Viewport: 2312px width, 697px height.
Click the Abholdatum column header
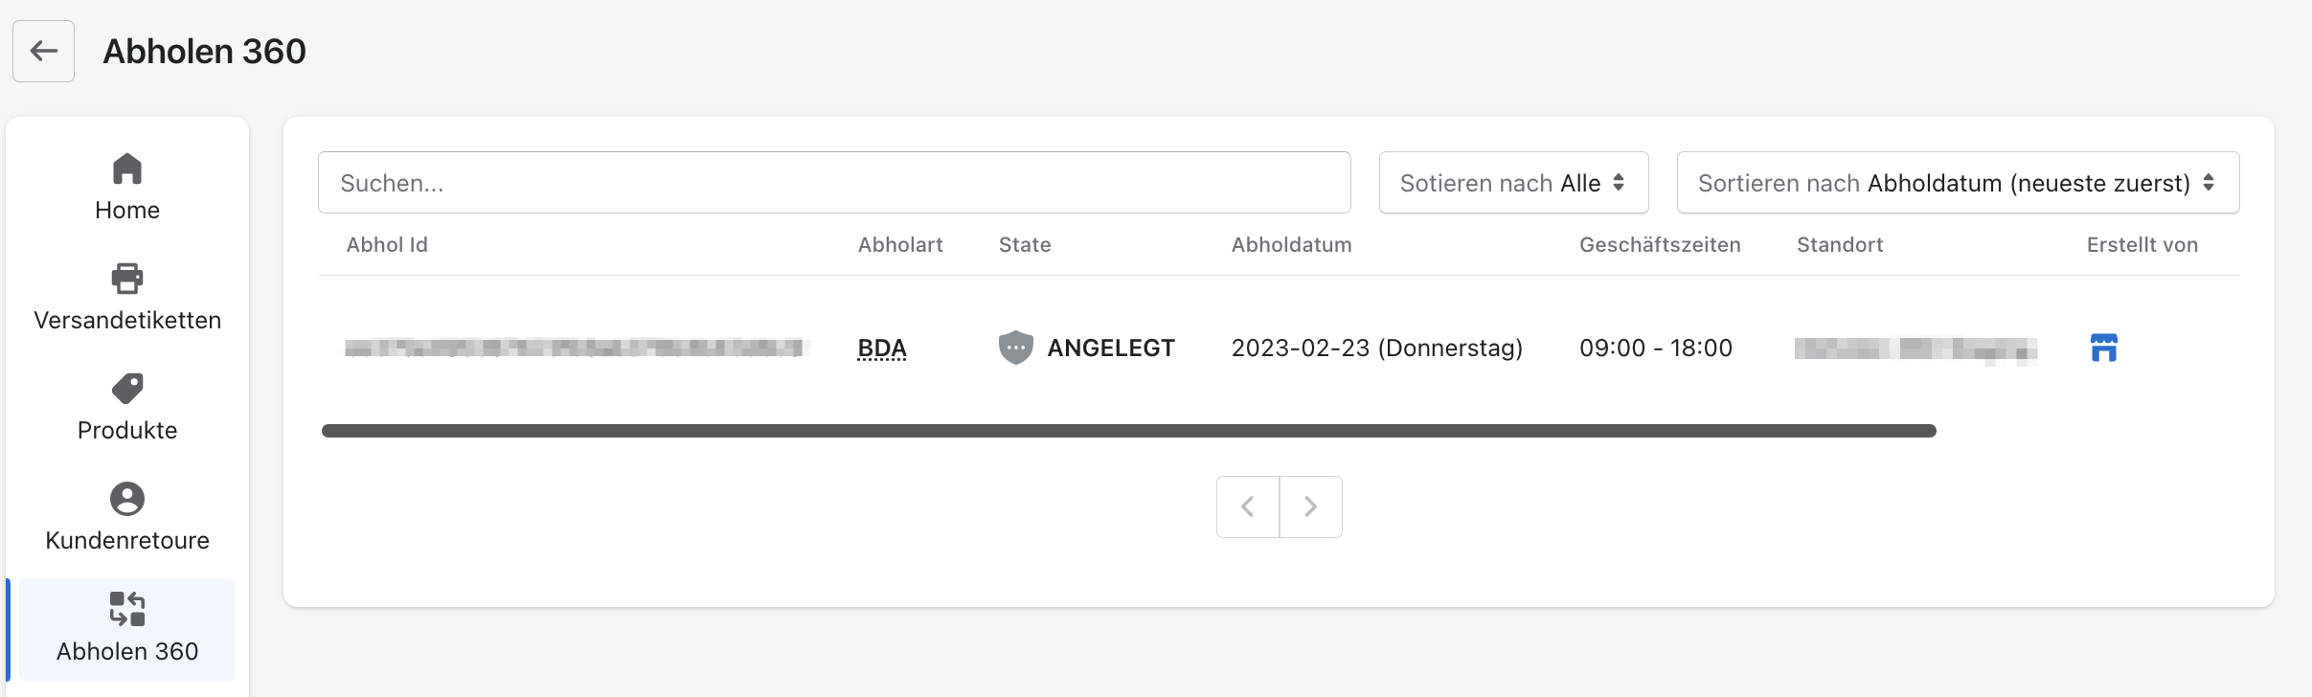pyautogui.click(x=1291, y=245)
